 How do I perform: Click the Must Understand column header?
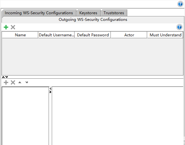(165, 35)
